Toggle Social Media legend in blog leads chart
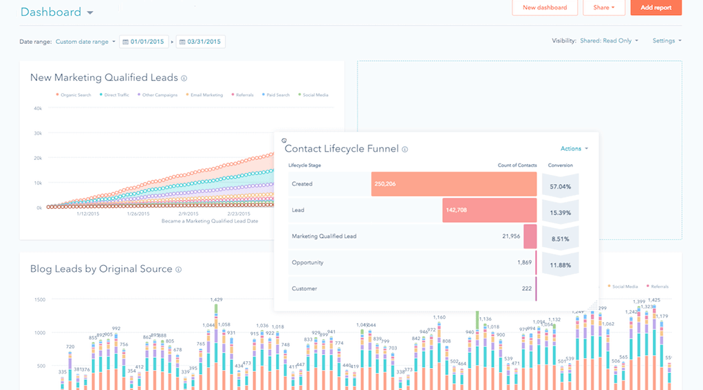 623,286
